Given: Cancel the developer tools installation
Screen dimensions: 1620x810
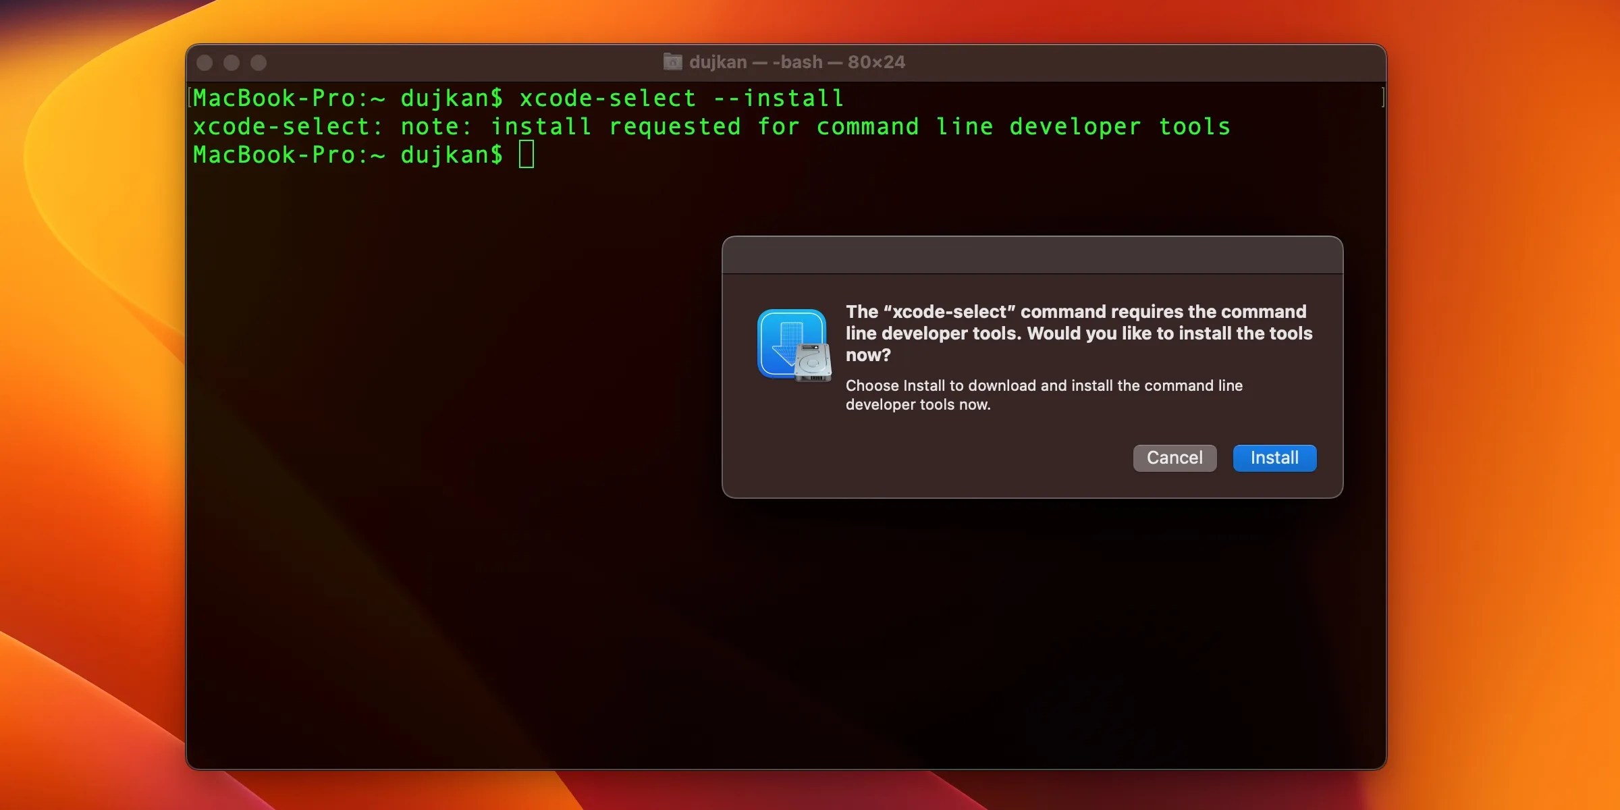Looking at the screenshot, I should coord(1174,458).
